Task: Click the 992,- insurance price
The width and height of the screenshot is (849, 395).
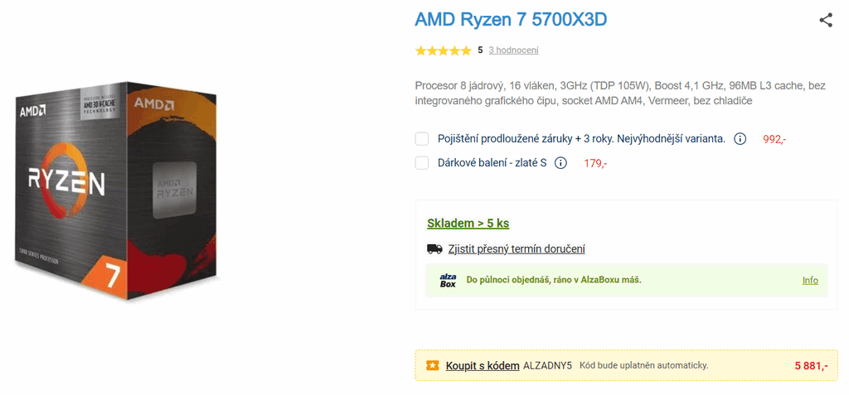Action: tap(774, 140)
